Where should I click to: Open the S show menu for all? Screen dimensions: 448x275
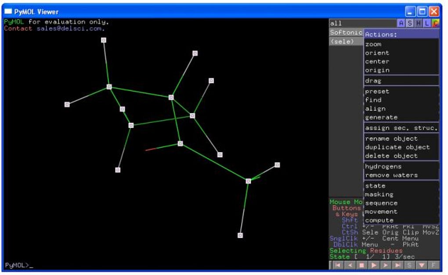(x=410, y=23)
